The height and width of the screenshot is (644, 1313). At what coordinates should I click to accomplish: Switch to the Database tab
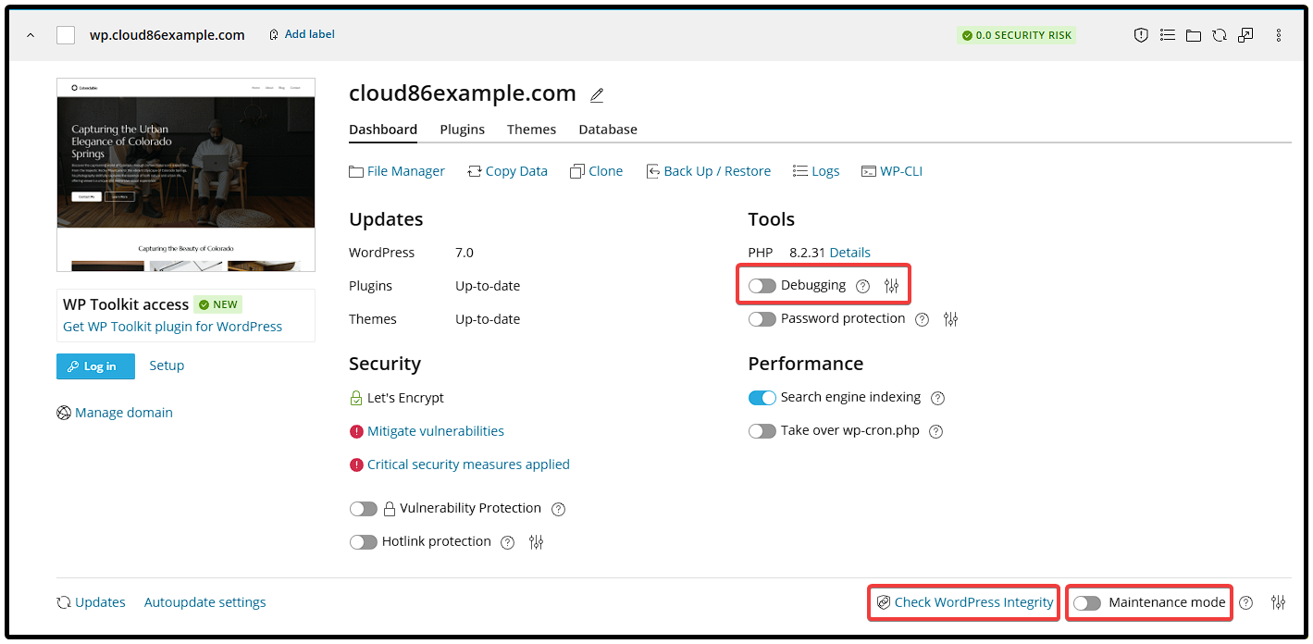click(x=608, y=130)
